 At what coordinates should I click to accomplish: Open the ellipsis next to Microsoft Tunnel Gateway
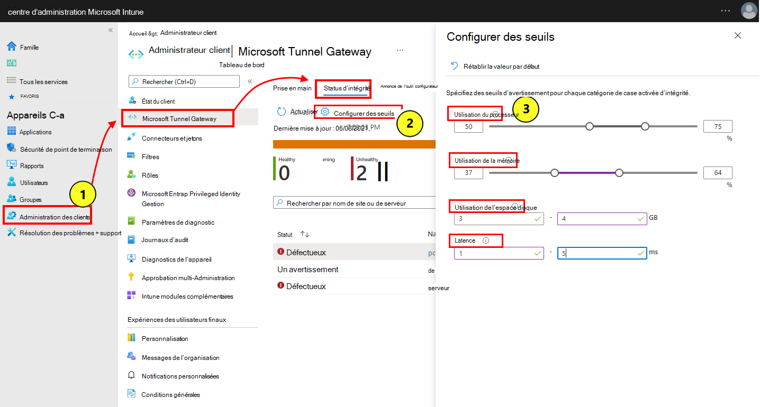pyautogui.click(x=400, y=50)
